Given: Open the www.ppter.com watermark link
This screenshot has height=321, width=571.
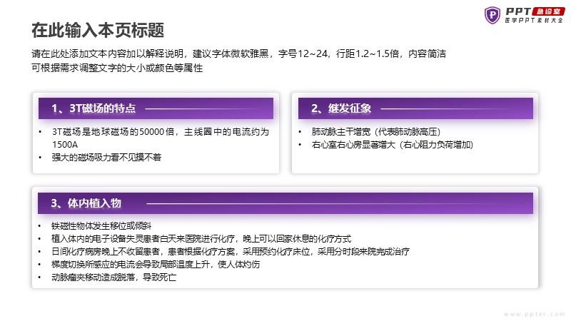Looking at the screenshot, I should [x=533, y=313].
